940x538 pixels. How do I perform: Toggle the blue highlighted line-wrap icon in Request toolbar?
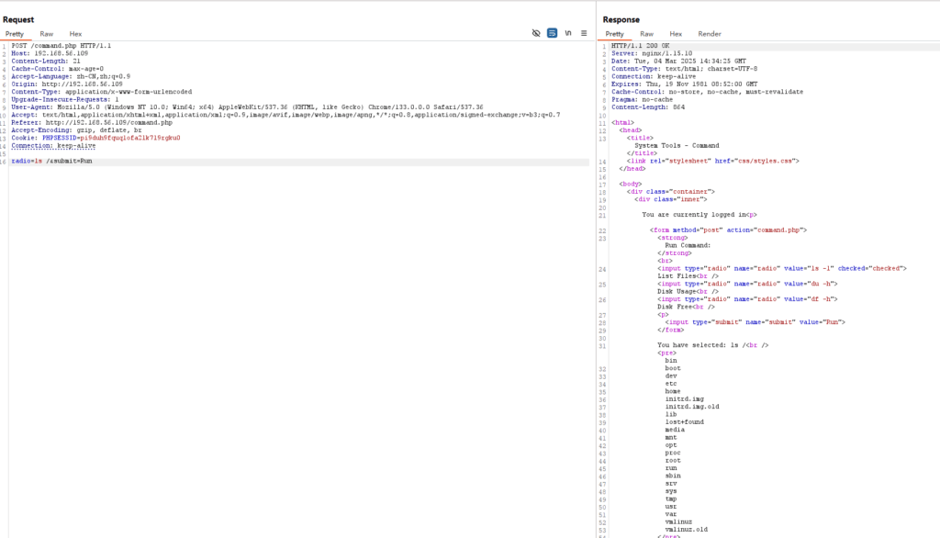pos(552,33)
